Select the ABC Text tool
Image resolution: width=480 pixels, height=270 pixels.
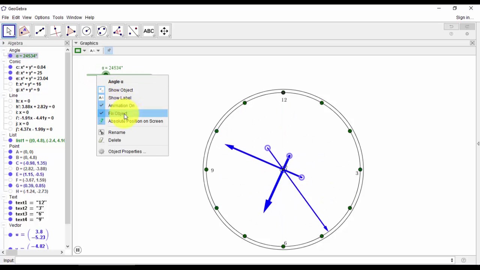point(148,31)
